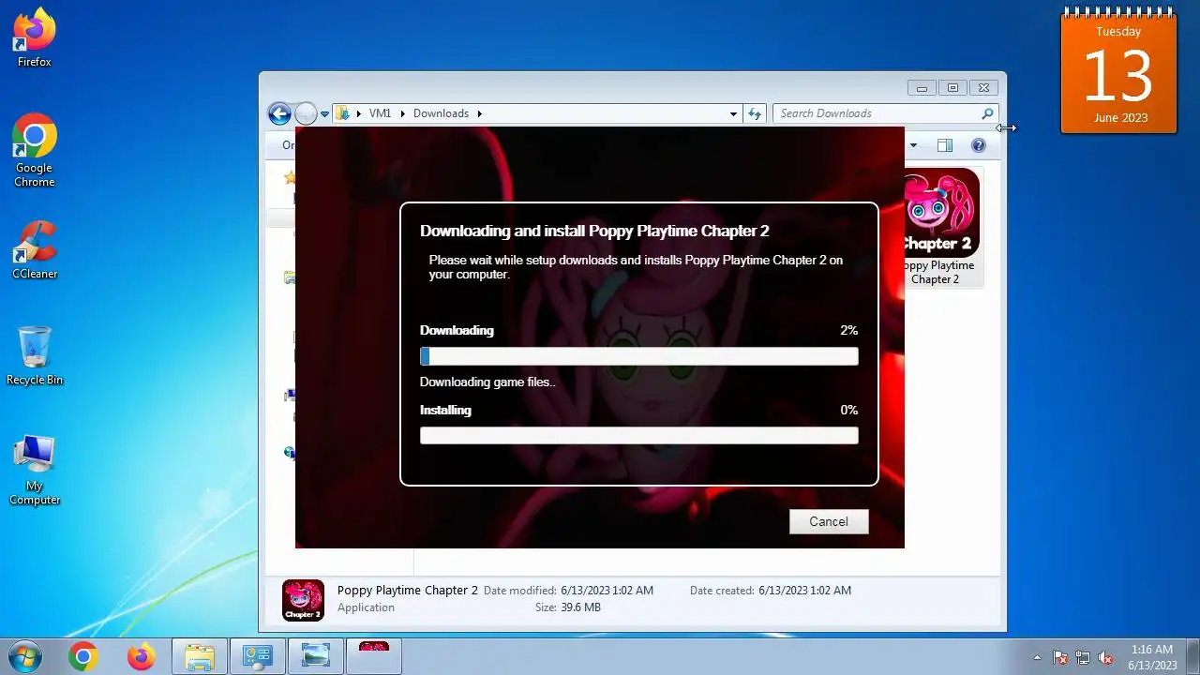Open the Recycle Bin icon
1200x675 pixels.
coord(35,356)
